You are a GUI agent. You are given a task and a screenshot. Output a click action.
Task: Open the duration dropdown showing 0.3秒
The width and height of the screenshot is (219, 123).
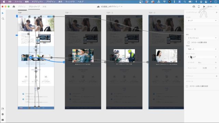(x=209, y=68)
